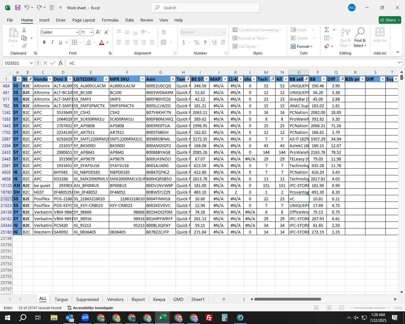Screen dimensions: 405x324
Task: Switch to Page Break Preview in status bar
Action: 341,308
